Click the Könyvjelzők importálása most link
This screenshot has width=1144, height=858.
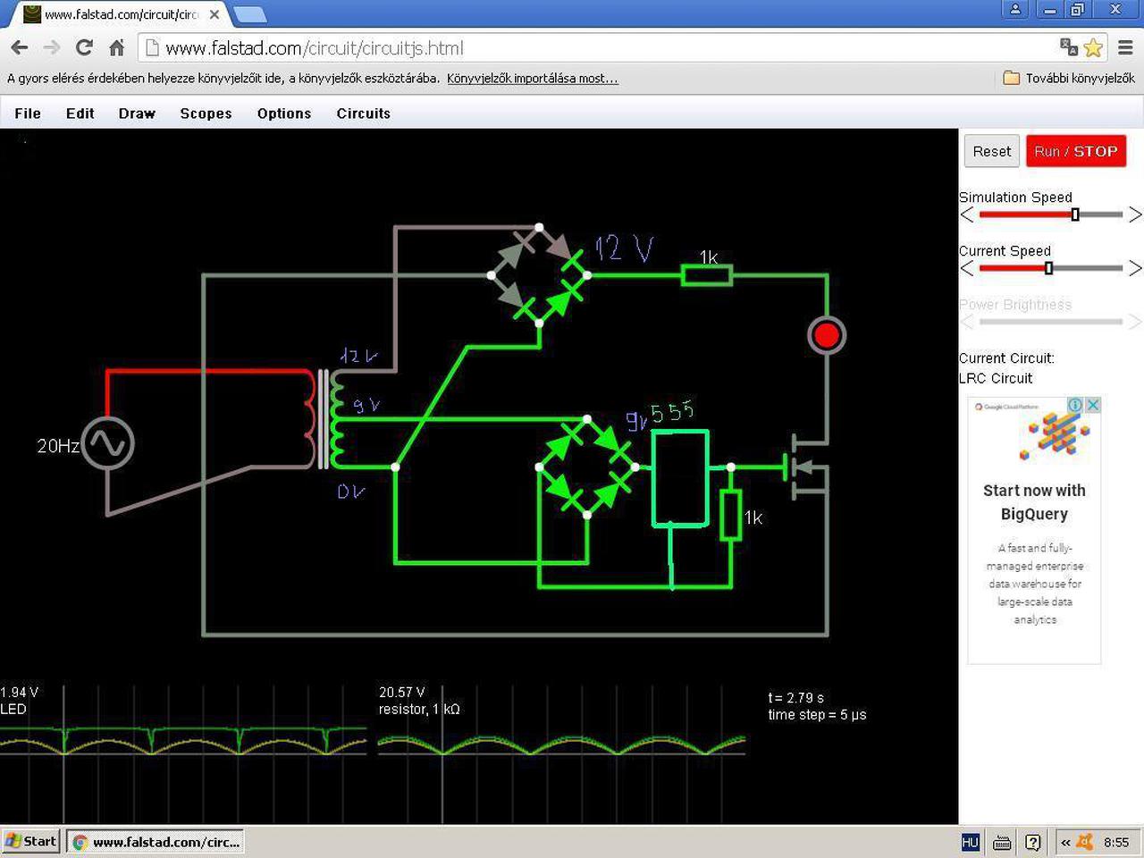coord(533,78)
